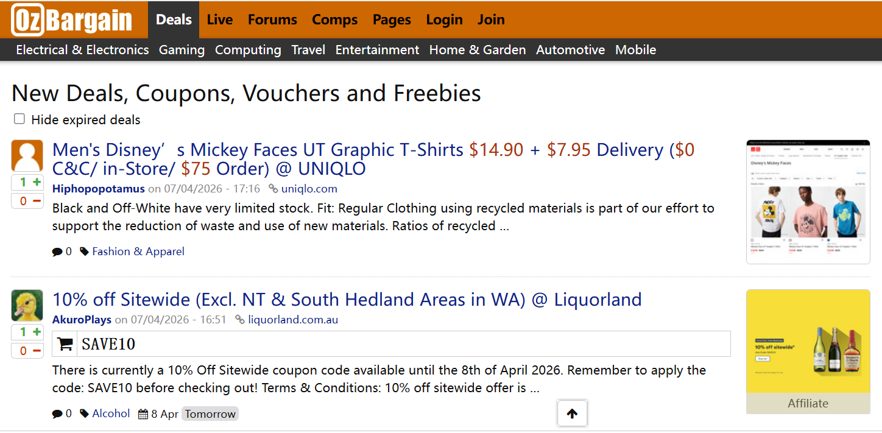
Task: Open the UNIQLO deal thumbnail image
Action: pos(808,202)
